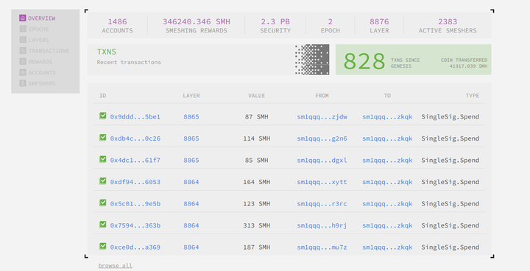Image resolution: width=530 pixels, height=271 pixels.
Task: Go to the Smeshers menu item
Action: (41, 83)
